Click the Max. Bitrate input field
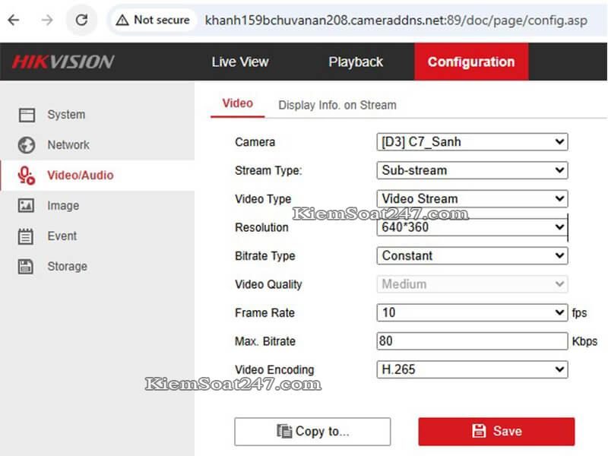The width and height of the screenshot is (608, 456). (x=472, y=341)
